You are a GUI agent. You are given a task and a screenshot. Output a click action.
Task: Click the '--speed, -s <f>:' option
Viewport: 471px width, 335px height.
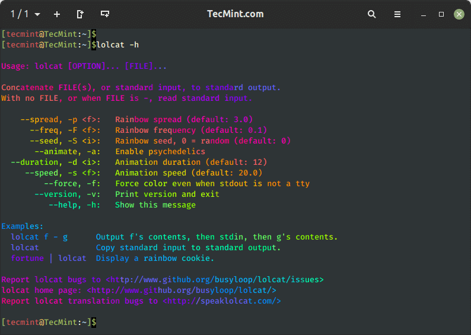pos(63,173)
